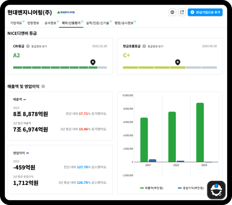Toggle 매출액(백만원) legend item
The height and width of the screenshot is (205, 232).
(152, 188)
